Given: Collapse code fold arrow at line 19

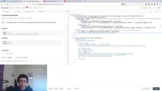Looking at the screenshot, I should click(69, 38).
